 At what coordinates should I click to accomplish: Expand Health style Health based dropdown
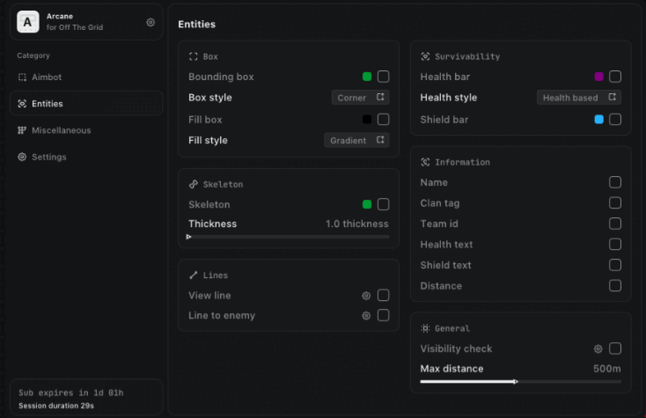[578, 98]
